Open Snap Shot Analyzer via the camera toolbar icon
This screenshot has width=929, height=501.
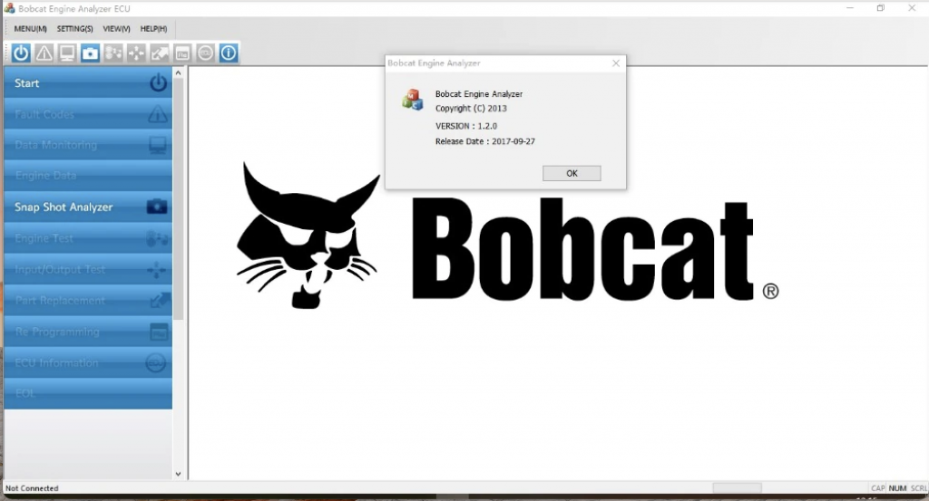click(90, 53)
